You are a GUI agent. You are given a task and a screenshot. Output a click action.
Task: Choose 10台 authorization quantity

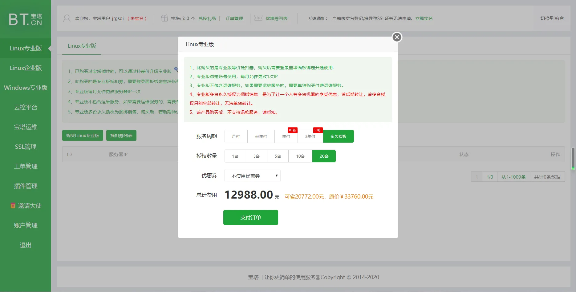pos(300,156)
